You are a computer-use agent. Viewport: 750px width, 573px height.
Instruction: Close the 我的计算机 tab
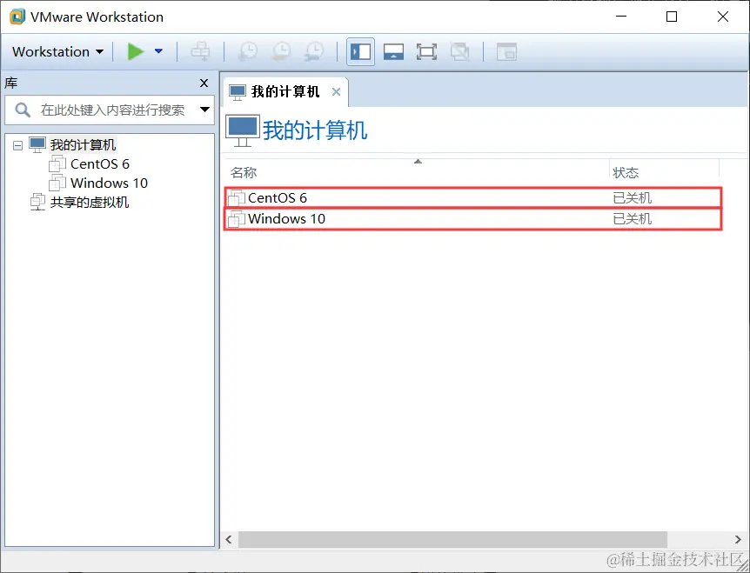click(x=336, y=92)
